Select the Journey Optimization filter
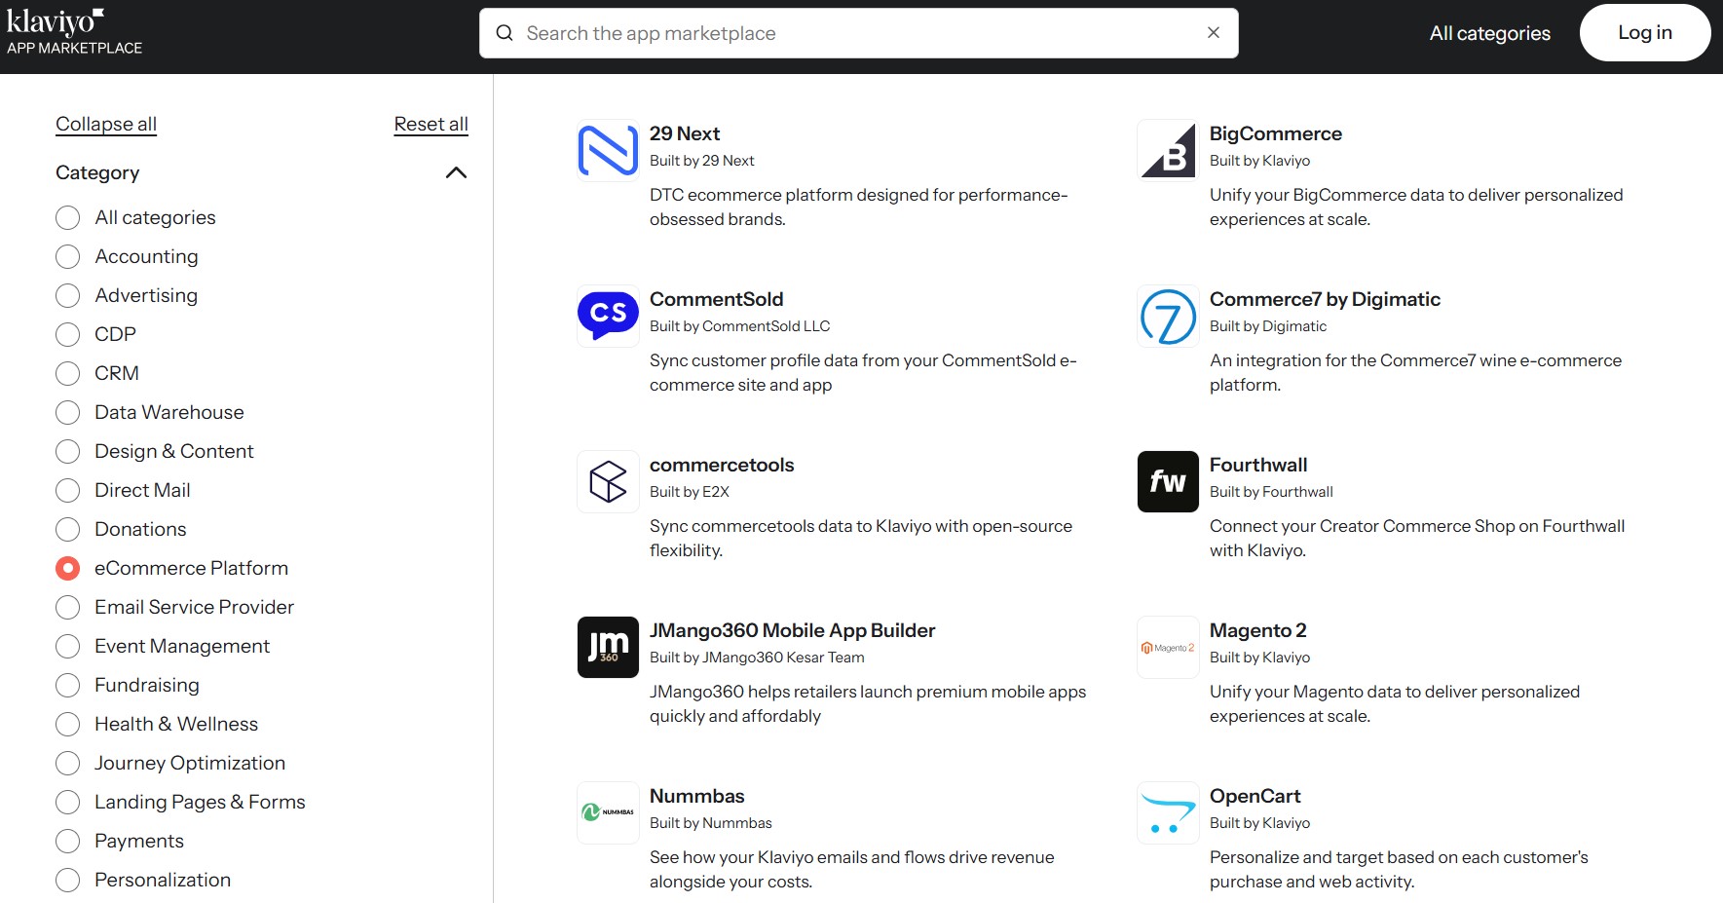Image resolution: width=1723 pixels, height=903 pixels. 67,763
